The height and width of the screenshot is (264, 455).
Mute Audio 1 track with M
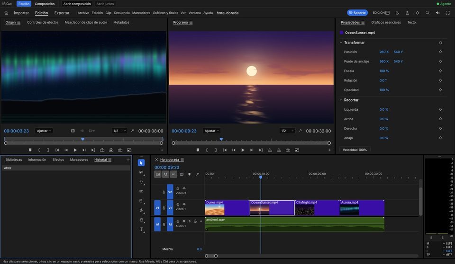184,221
